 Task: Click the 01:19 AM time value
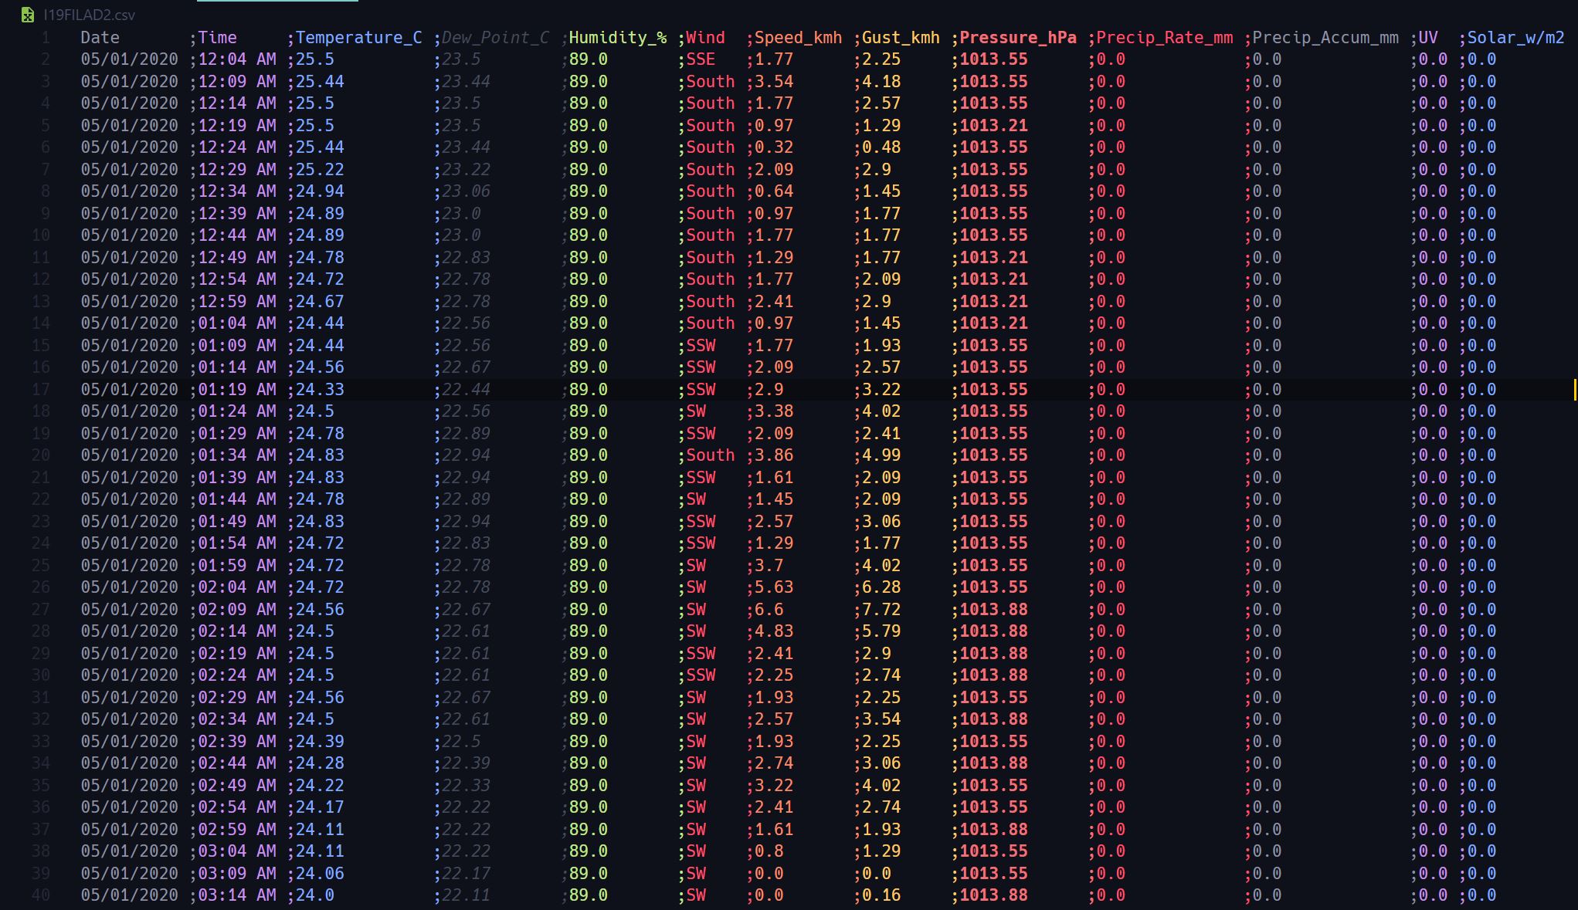point(237,390)
